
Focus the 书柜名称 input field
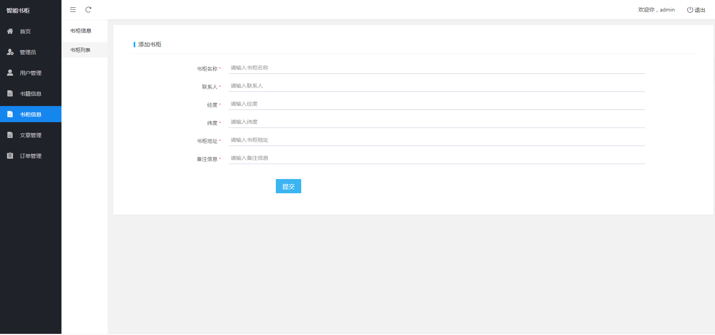pyautogui.click(x=436, y=68)
